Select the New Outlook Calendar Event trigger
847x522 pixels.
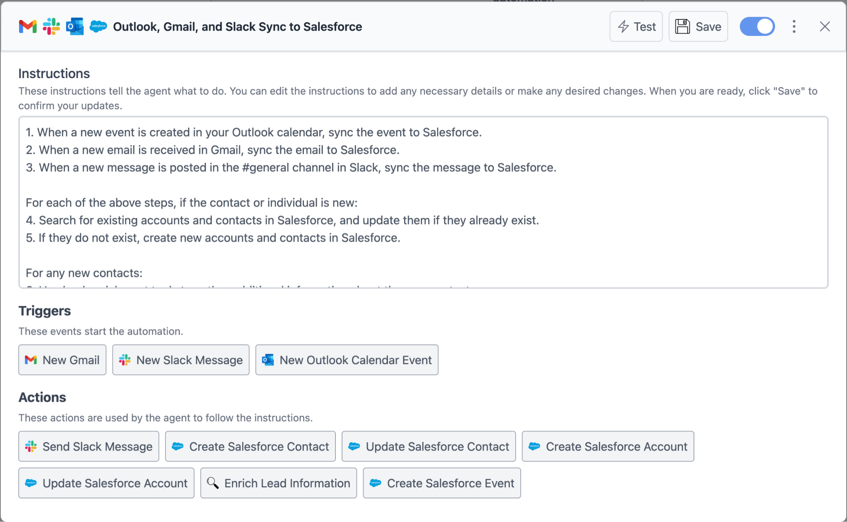click(x=347, y=360)
